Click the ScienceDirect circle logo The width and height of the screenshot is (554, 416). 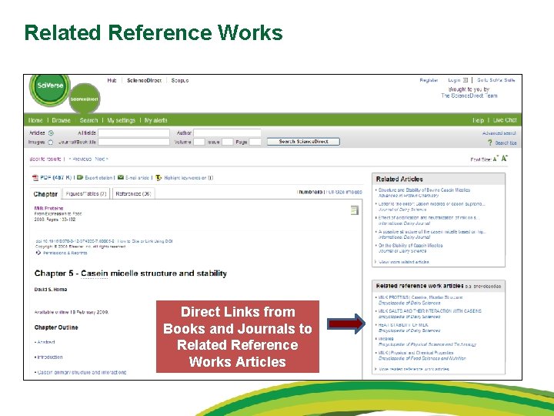tap(84, 99)
